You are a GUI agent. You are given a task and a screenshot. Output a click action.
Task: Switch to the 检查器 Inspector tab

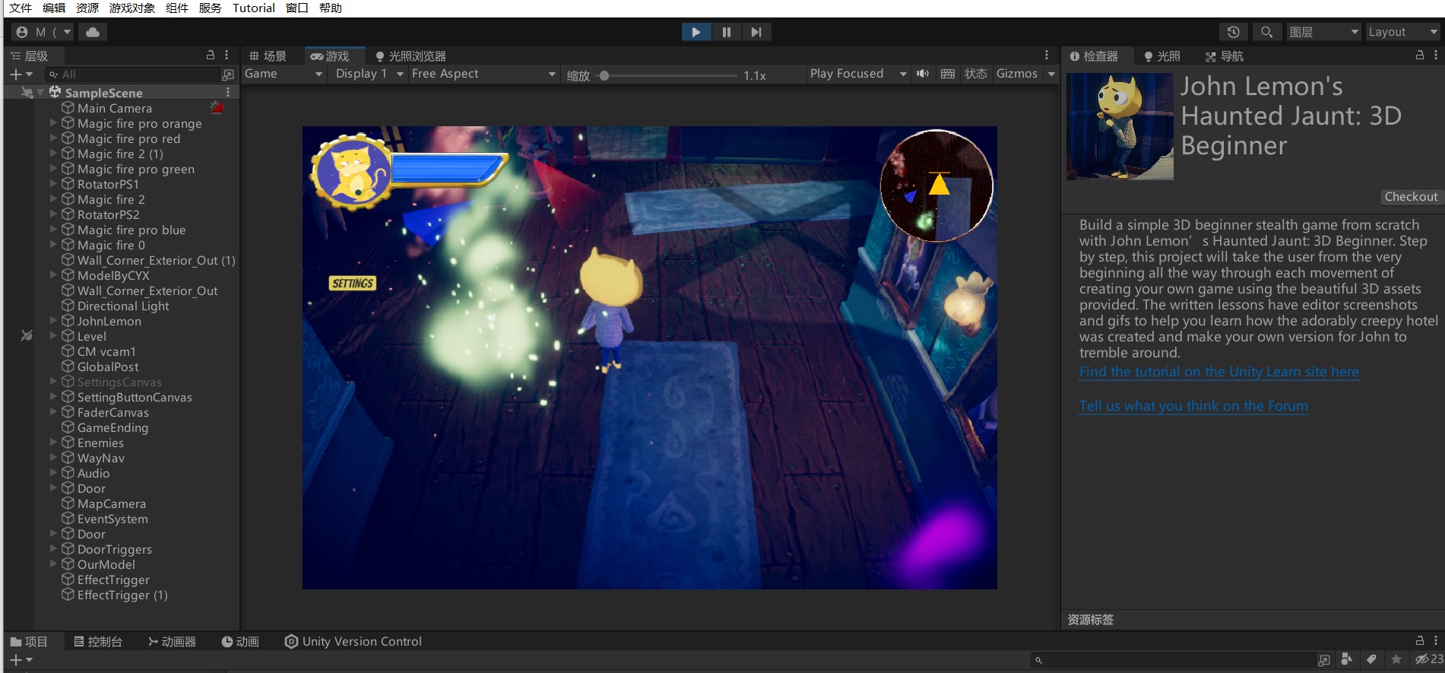click(x=1094, y=56)
